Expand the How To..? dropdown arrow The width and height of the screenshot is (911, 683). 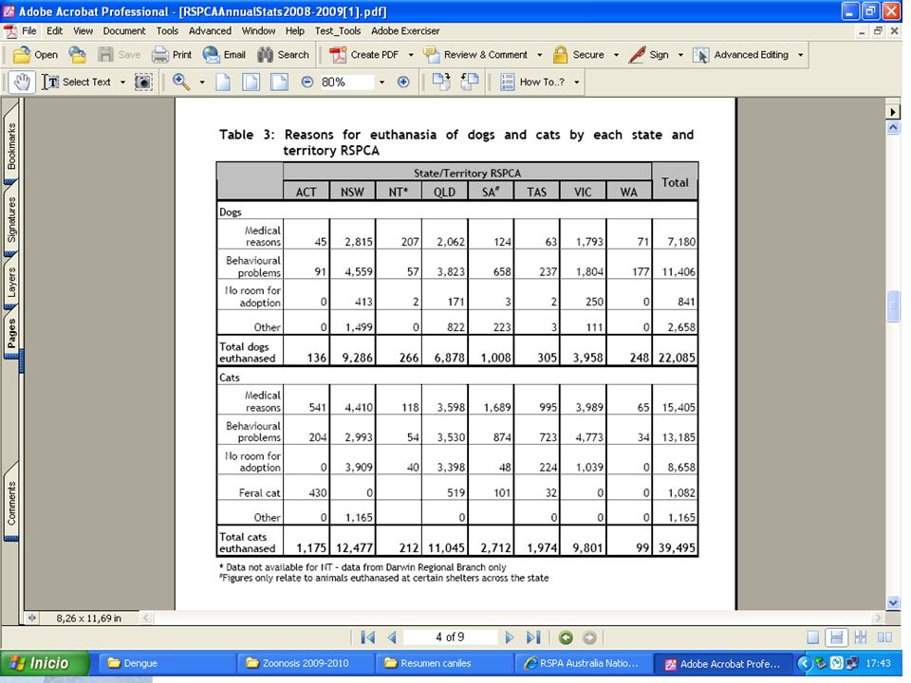[x=576, y=83]
